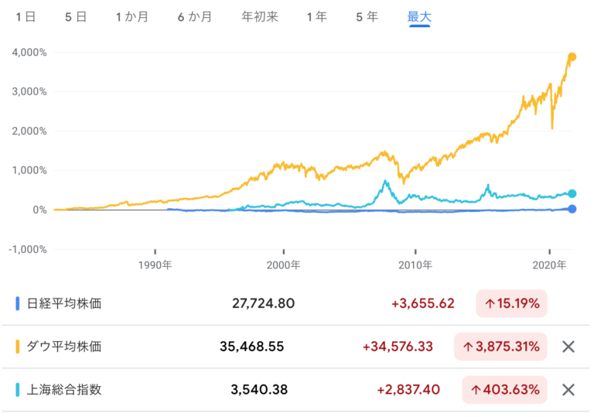Viewport: 594px width, 417px height.
Task: Choose the 年初来 range tab
Action: (x=259, y=17)
